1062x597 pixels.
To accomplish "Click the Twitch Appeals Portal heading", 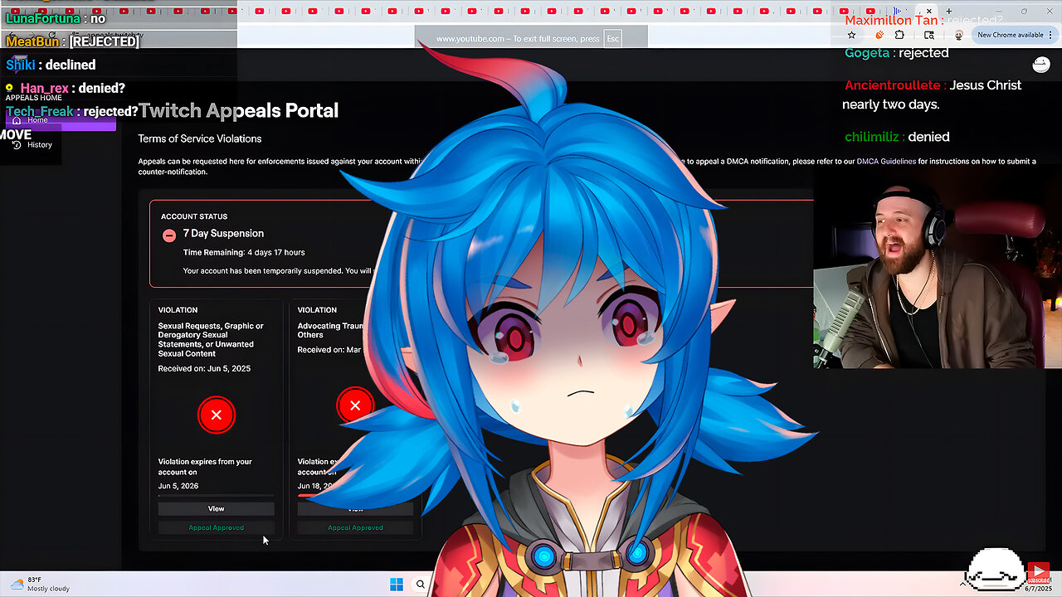I will tap(239, 111).
